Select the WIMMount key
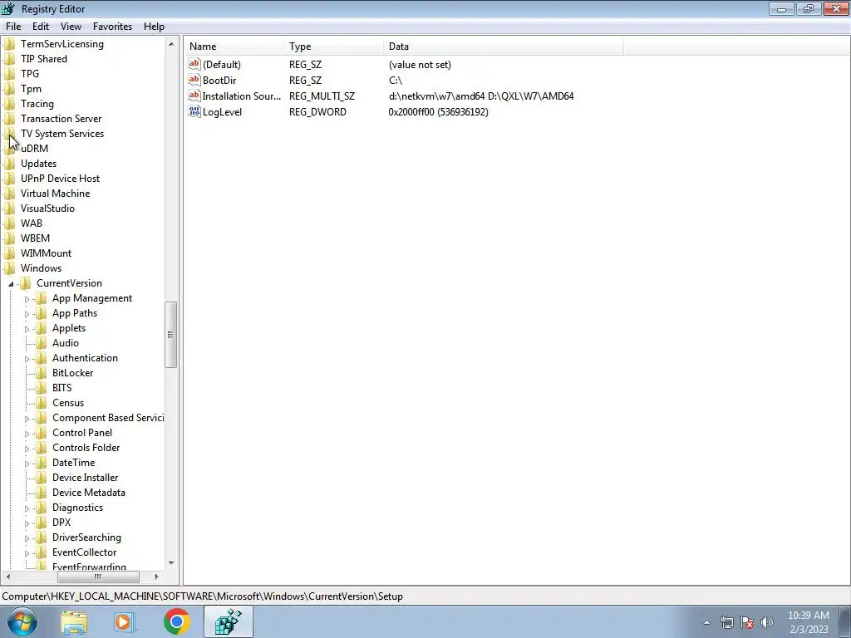The height and width of the screenshot is (638, 851). 47,253
